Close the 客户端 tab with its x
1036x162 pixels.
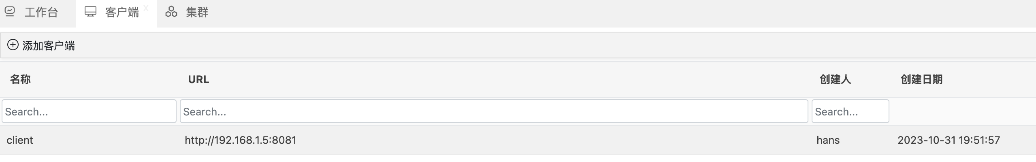146,8
